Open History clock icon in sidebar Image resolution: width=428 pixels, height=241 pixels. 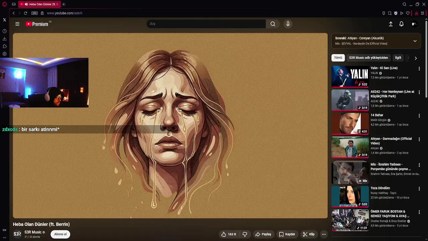5,31
